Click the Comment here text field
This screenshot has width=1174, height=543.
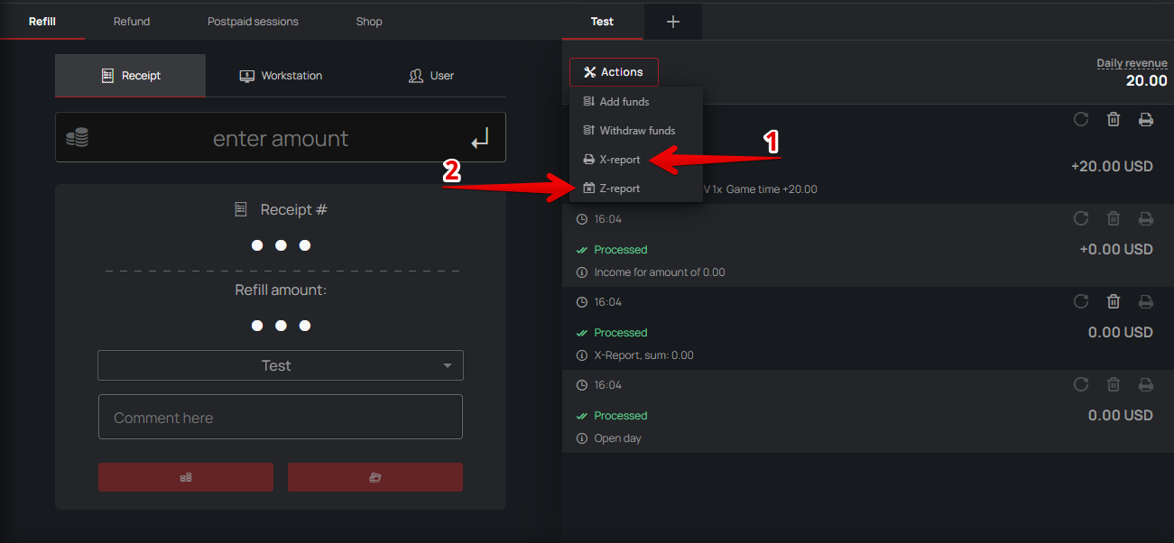point(280,418)
